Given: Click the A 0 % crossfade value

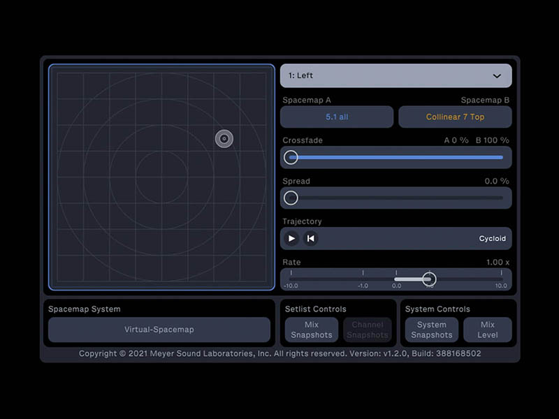Looking at the screenshot, I should coord(456,140).
